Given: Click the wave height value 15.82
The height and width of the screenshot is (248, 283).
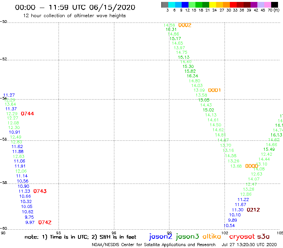Looking at the screenshot, I should (190, 71).
